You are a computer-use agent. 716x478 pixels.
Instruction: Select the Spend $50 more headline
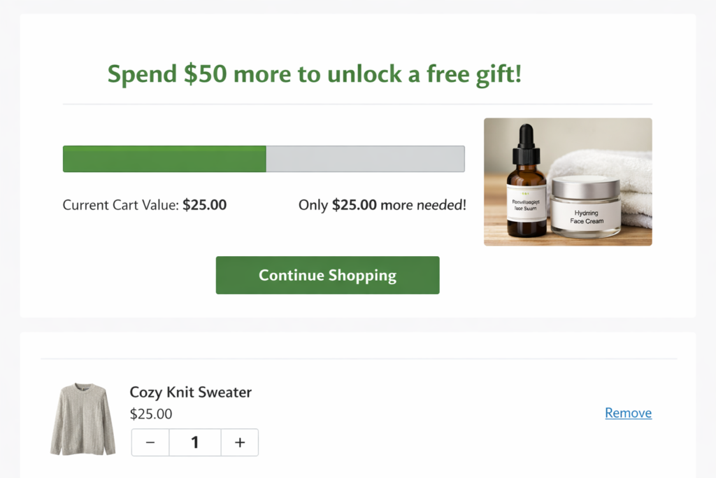coord(314,73)
